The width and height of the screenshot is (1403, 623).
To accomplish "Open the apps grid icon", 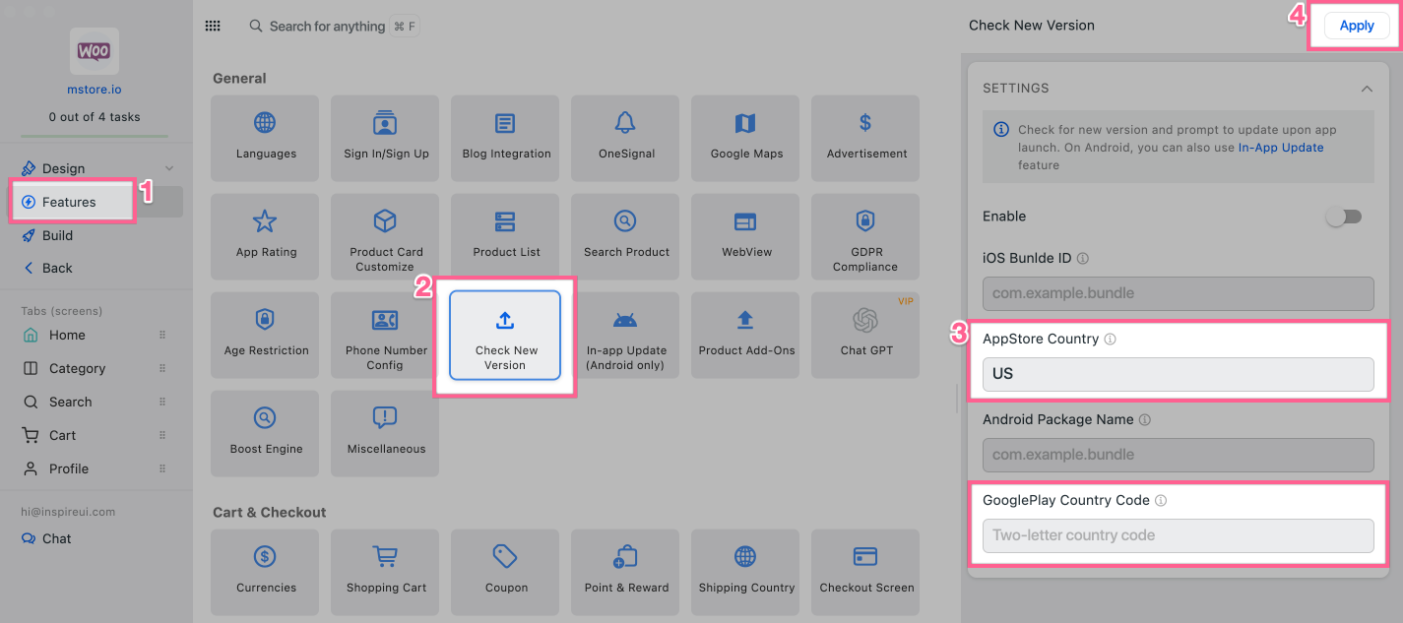I will pyautogui.click(x=213, y=27).
